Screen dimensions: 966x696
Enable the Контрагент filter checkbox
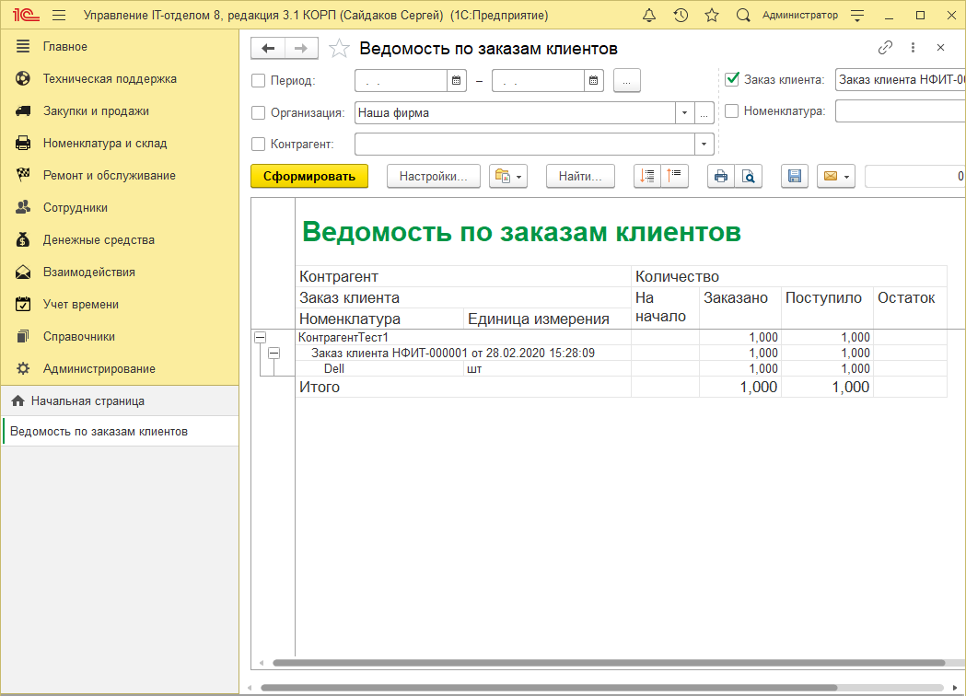point(258,143)
